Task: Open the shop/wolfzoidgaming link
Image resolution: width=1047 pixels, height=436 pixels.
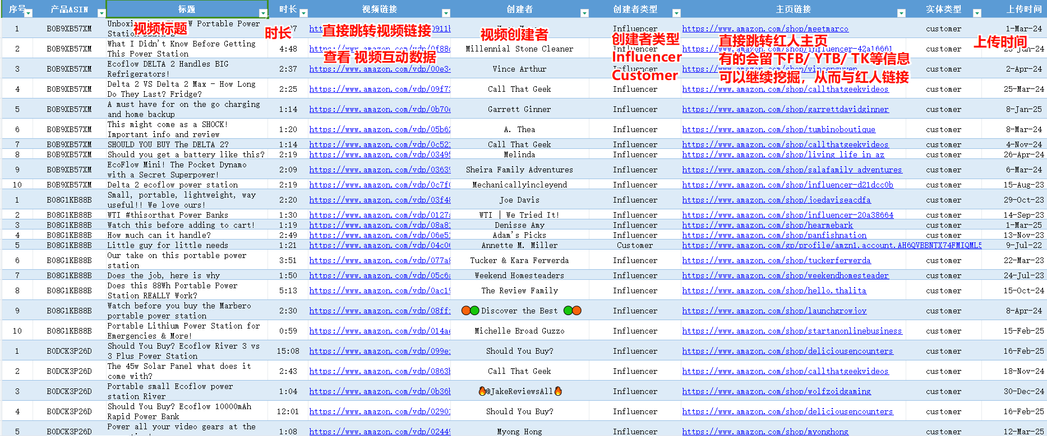Action: pos(776,391)
